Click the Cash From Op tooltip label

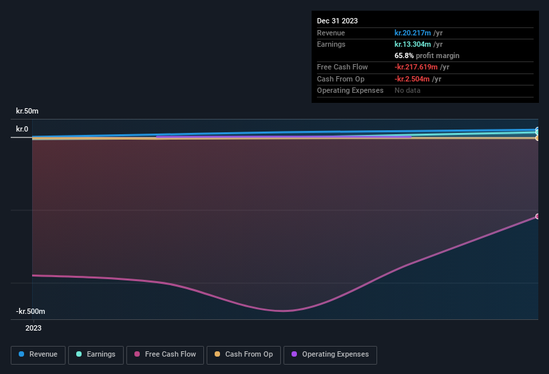pyautogui.click(x=340, y=79)
